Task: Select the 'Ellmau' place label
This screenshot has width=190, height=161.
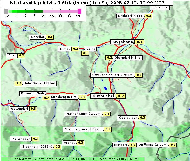Action: (x=65, y=49)
